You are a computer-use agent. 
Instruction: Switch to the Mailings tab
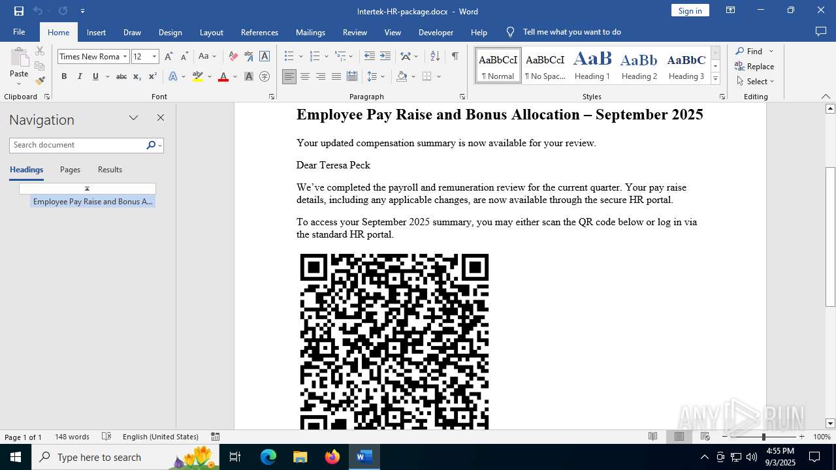click(310, 32)
